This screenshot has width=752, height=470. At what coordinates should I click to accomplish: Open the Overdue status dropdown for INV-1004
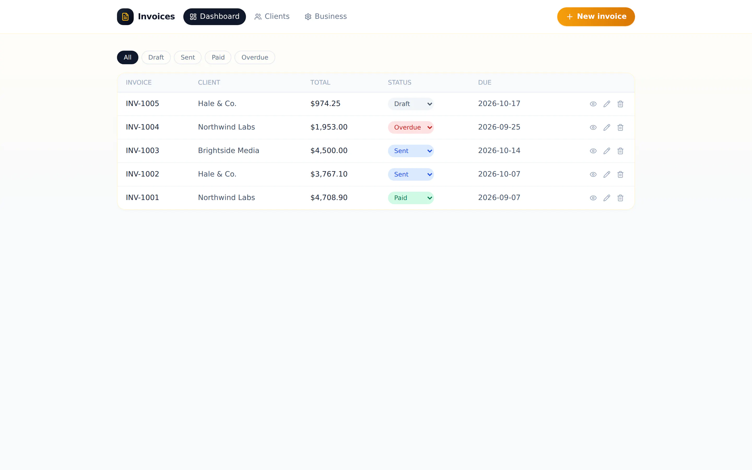(x=410, y=127)
